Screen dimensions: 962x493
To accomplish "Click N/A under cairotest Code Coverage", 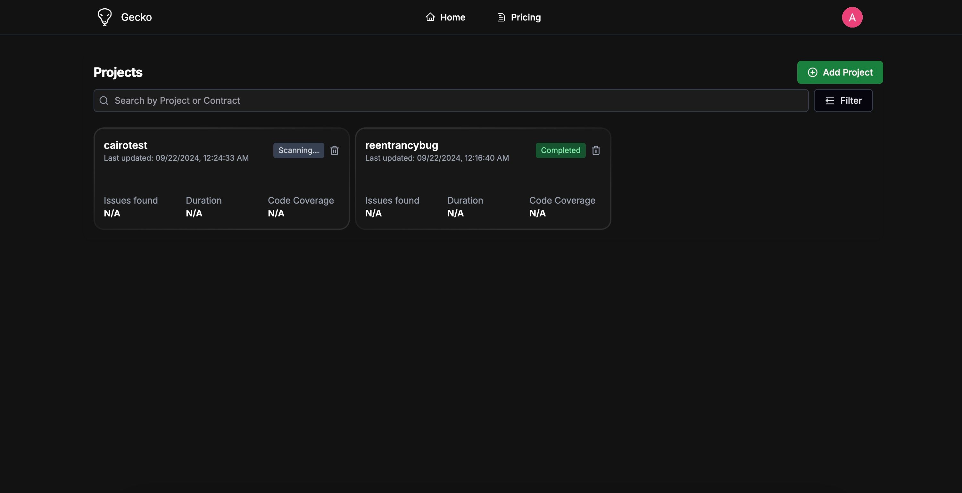I will 276,214.
